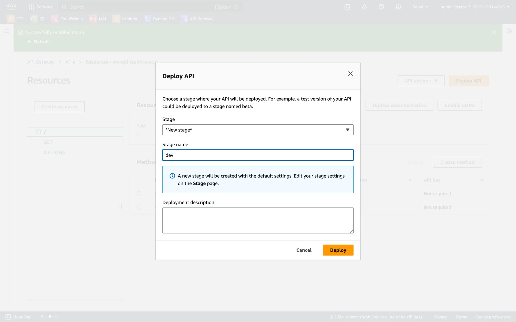Screen dimensions: 516x322
Task: Close the Deploy API dialog with X
Action: tap(350, 74)
